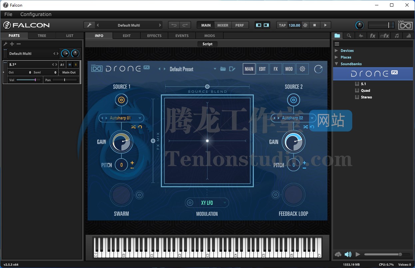Open the File menu
Image resolution: width=415 pixels, height=268 pixels.
(8, 14)
